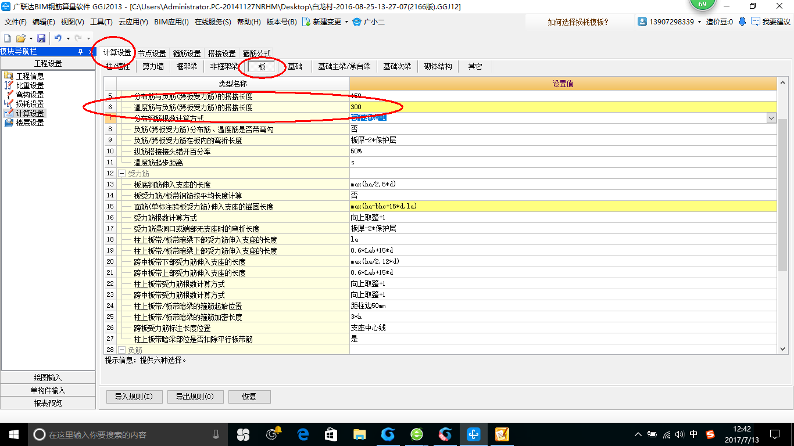Click the Windows search box on the taskbar

click(127, 434)
